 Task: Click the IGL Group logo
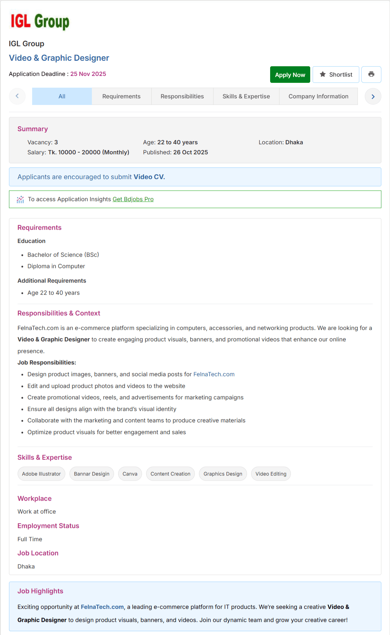click(x=40, y=22)
